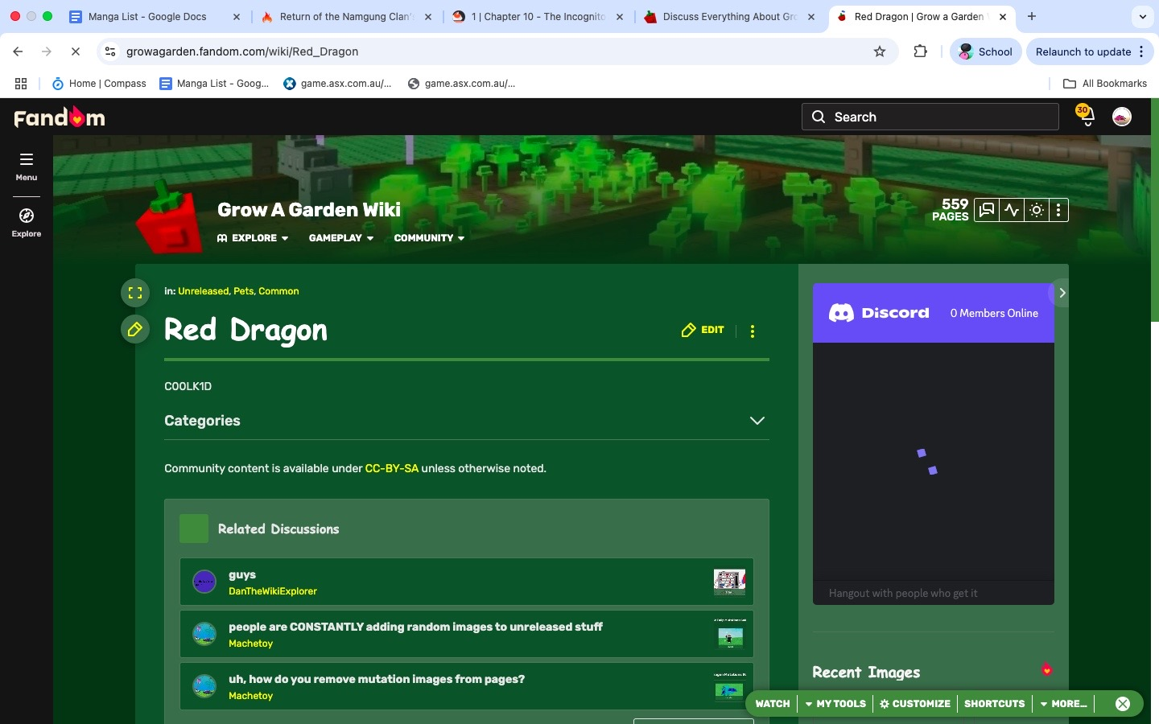Image resolution: width=1159 pixels, height=724 pixels.
Task: Open the Common category link
Action: pos(278,291)
